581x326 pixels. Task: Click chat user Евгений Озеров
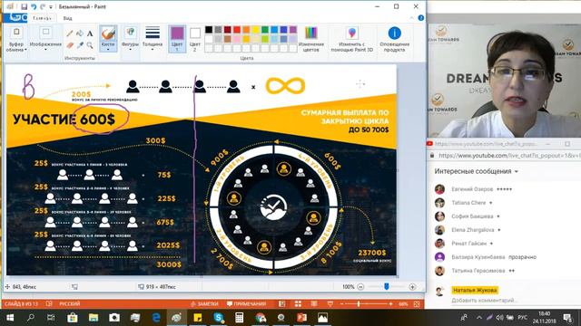coord(472,189)
